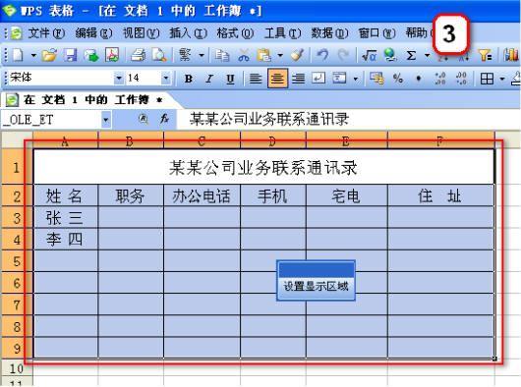Click the 办公电话 header cell
This screenshot has width=521, height=387.
click(202, 195)
